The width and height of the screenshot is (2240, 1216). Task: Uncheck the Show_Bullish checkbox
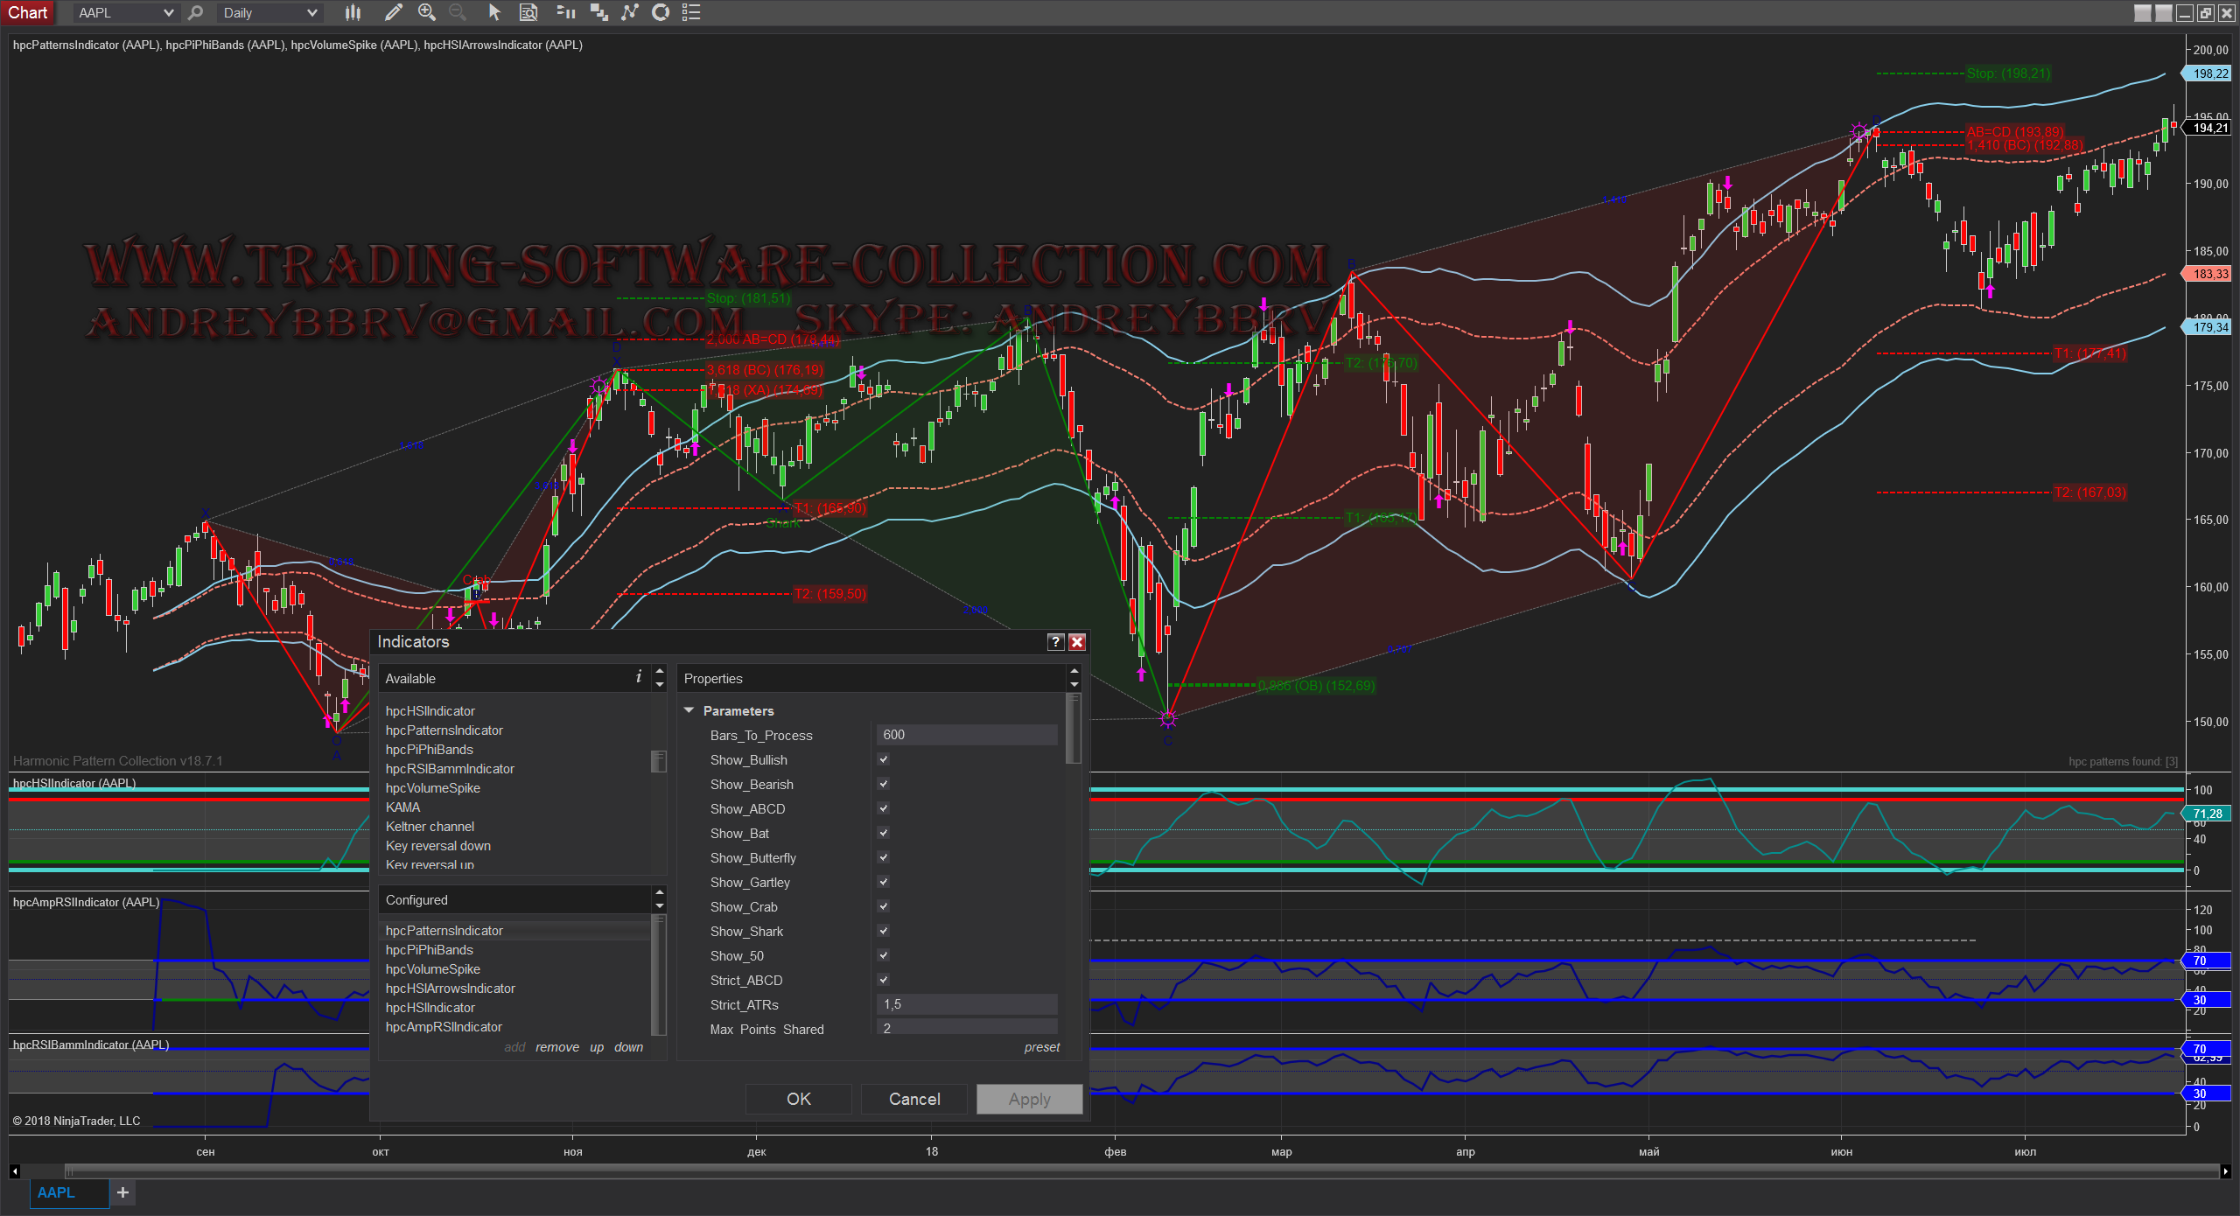[x=884, y=759]
